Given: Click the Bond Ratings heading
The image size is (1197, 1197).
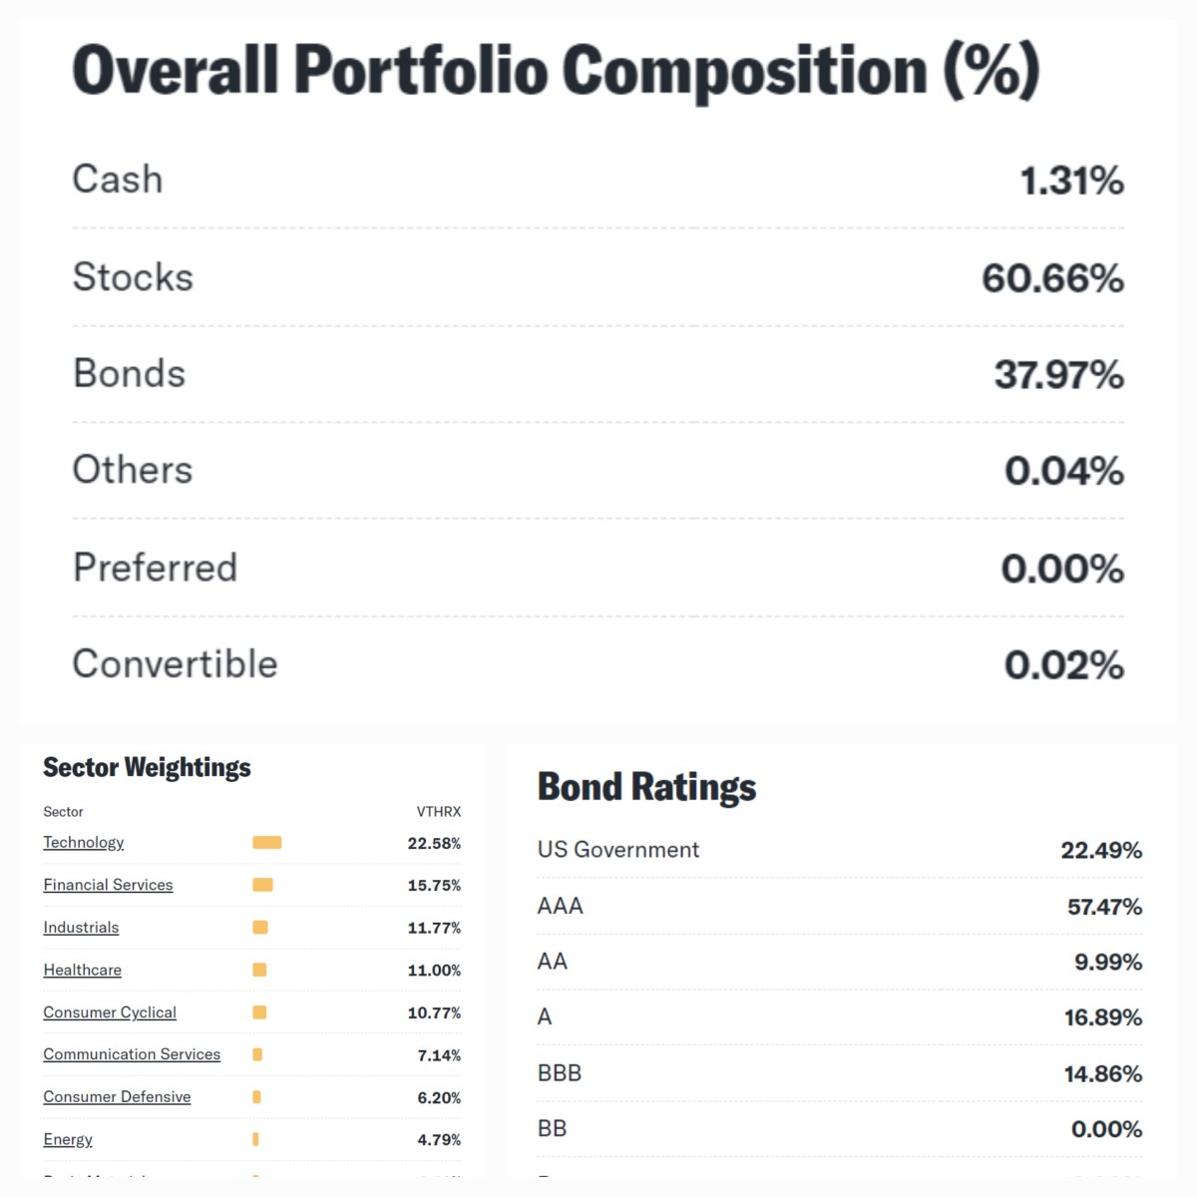Looking at the screenshot, I should point(646,787).
